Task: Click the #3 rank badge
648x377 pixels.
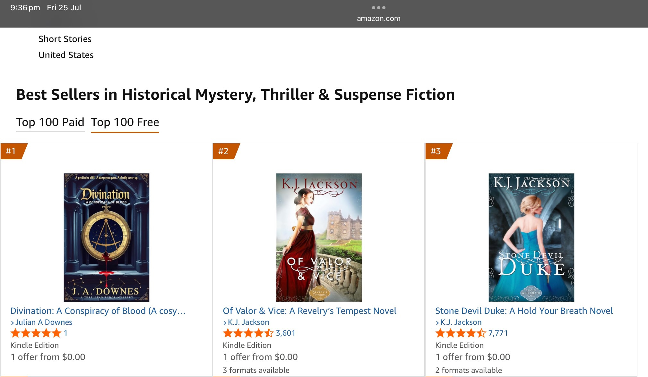Action: pos(437,151)
